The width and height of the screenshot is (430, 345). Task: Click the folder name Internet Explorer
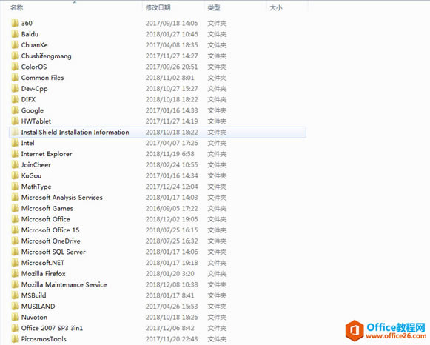(47, 154)
